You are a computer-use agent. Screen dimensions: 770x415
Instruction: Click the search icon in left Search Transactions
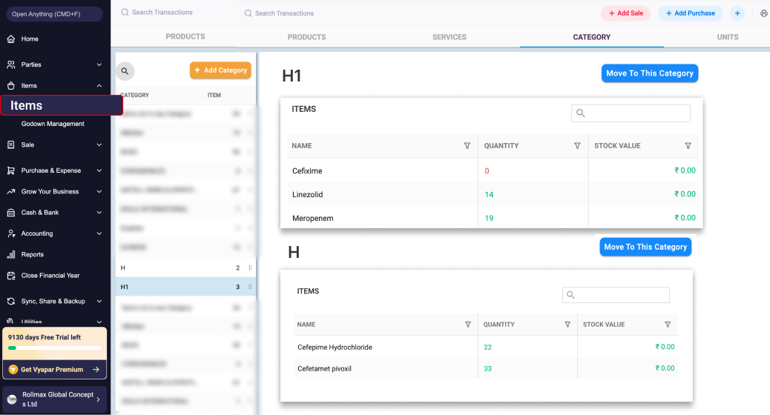125,13
